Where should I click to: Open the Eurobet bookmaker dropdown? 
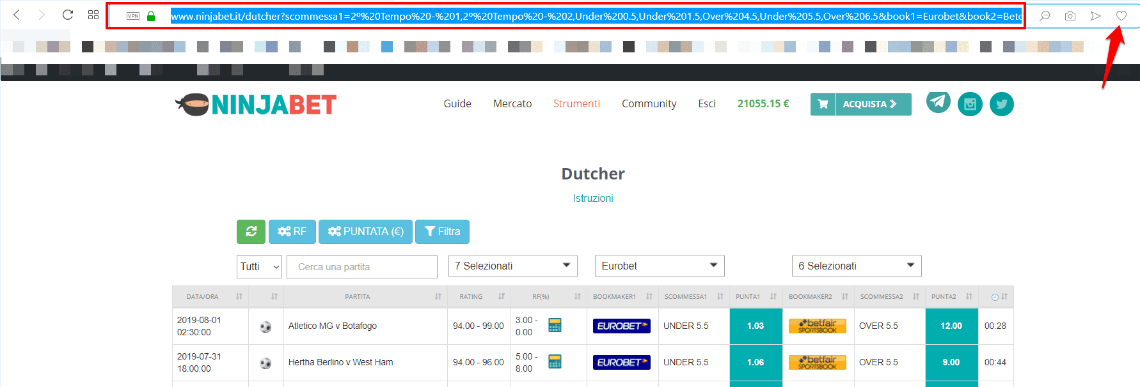tap(659, 266)
